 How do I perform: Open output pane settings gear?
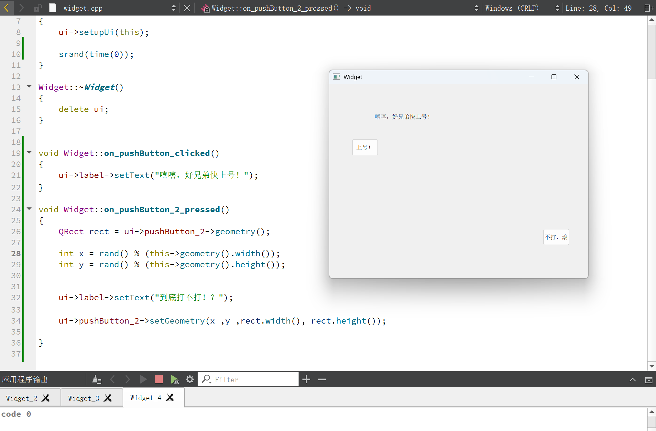pos(190,379)
